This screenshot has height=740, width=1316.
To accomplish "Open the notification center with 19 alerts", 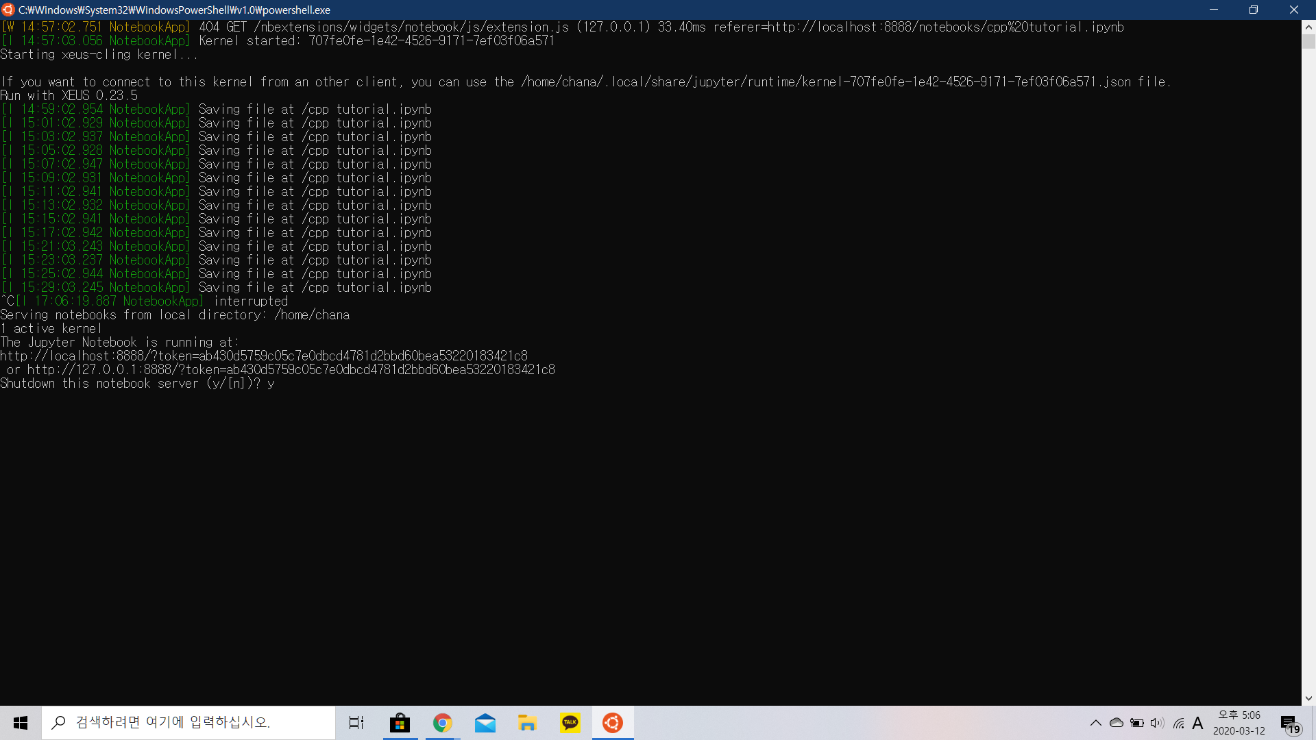I will click(x=1290, y=724).
